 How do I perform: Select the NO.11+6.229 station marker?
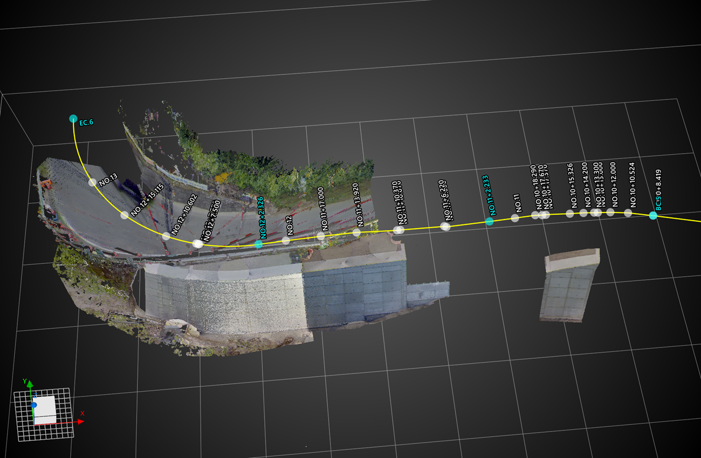pyautogui.click(x=445, y=227)
